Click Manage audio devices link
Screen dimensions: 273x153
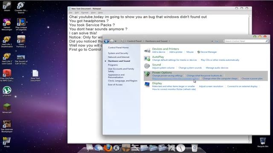(217, 68)
